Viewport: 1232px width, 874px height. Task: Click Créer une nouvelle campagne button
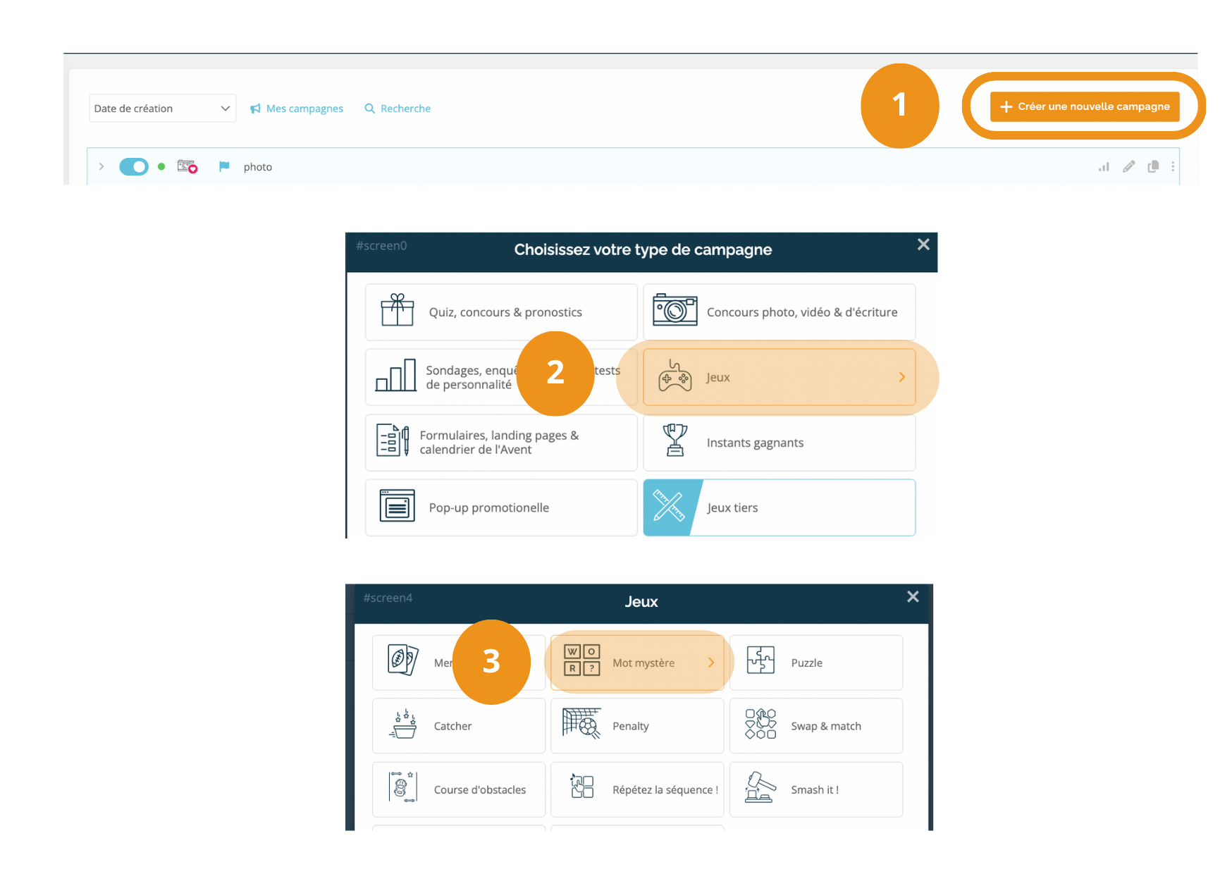1084,106
